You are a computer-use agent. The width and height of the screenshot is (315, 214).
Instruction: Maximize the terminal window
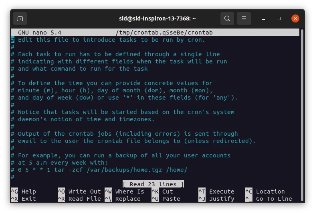coord(279,18)
